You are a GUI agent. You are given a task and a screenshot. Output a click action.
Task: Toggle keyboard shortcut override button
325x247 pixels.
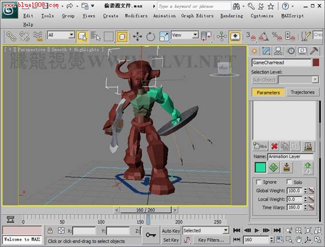click(x=235, y=37)
